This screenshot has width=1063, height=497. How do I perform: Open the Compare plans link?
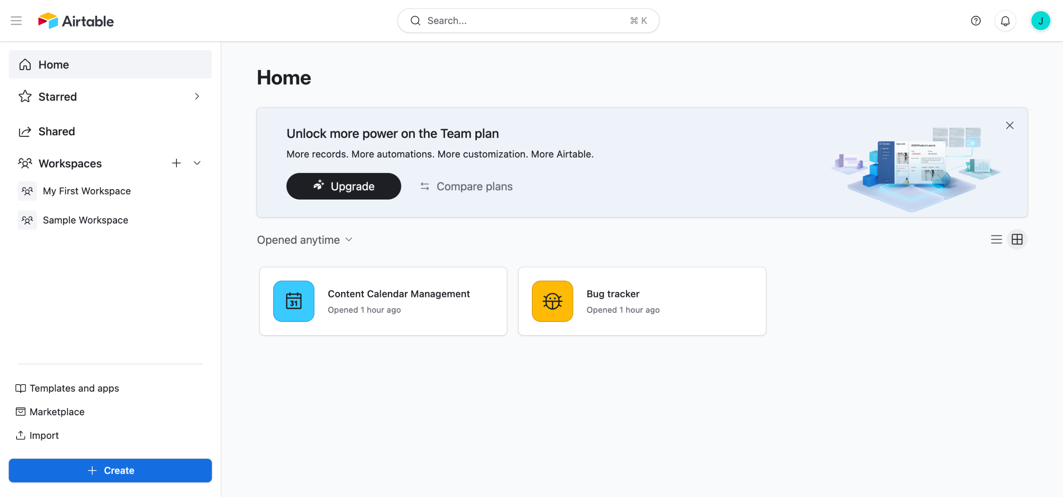466,186
